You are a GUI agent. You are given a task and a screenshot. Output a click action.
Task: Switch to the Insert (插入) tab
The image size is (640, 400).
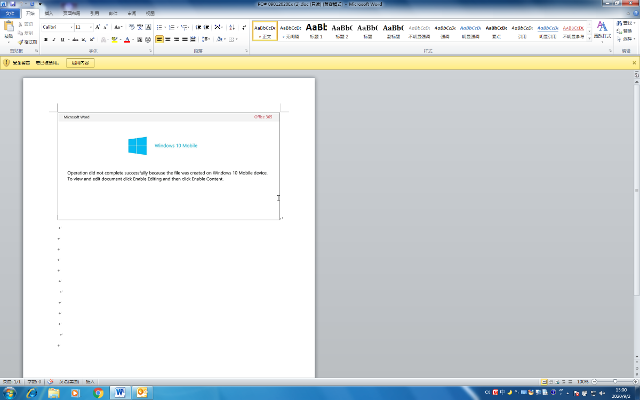49,13
